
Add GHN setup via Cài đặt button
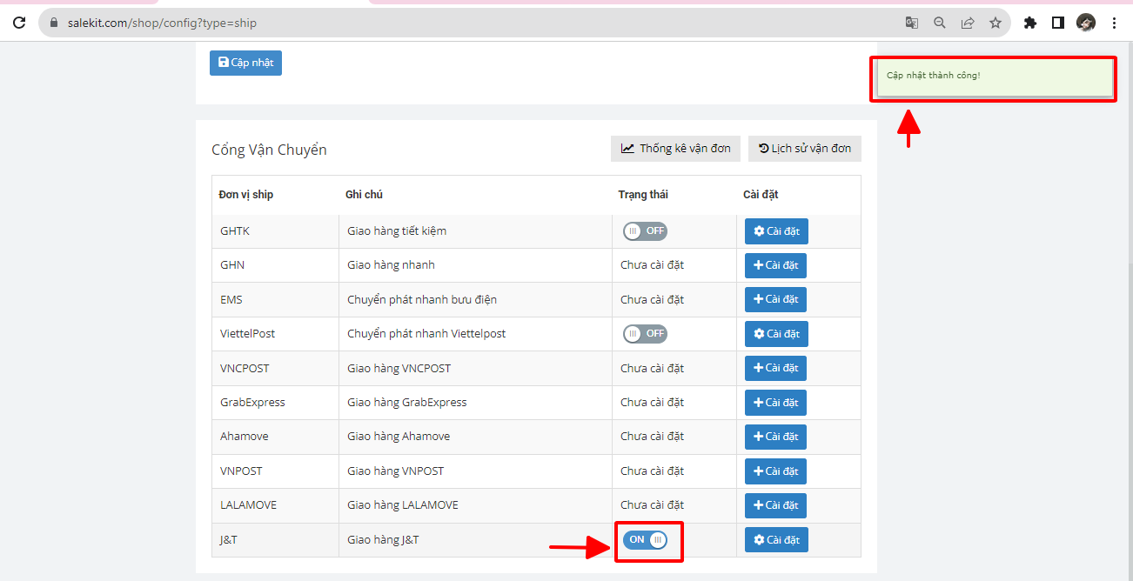[x=775, y=265]
